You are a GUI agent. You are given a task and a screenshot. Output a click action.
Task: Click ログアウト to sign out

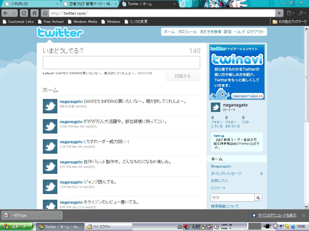[x=255, y=32]
